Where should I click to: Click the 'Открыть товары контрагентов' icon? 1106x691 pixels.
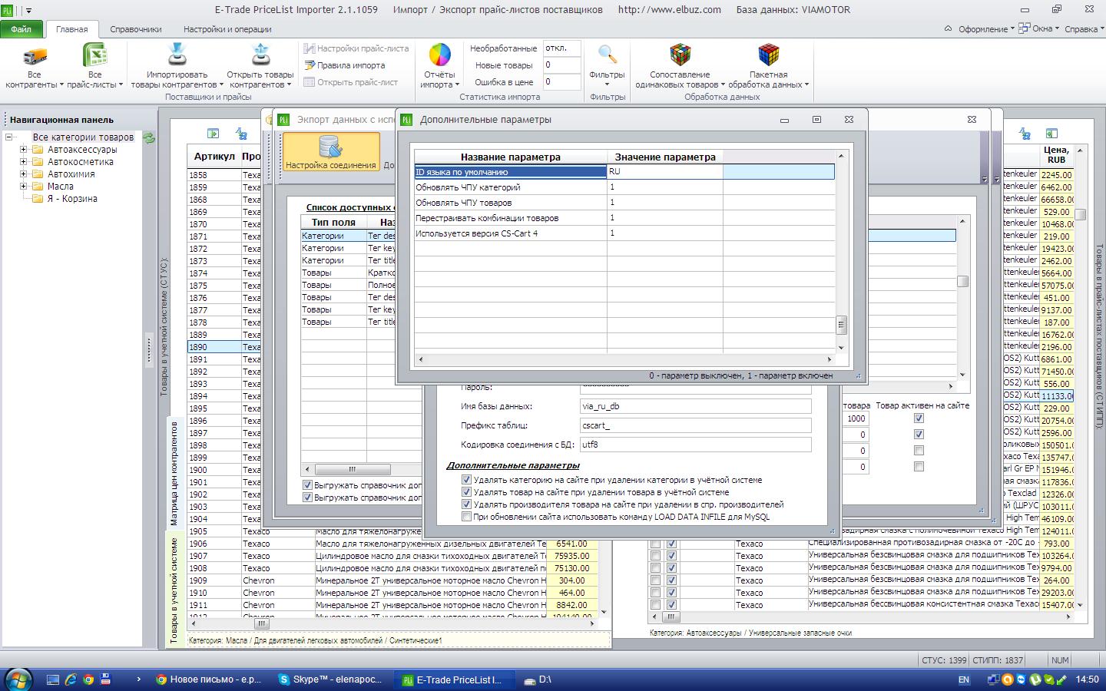click(x=261, y=56)
